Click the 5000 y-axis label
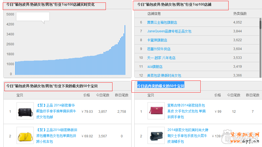The height and width of the screenshot is (147, 262). (x=10, y=14)
